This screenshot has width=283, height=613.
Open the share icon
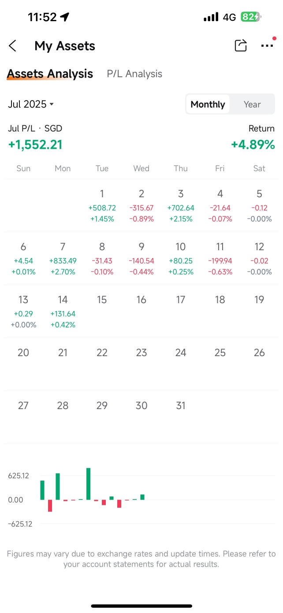(x=241, y=45)
